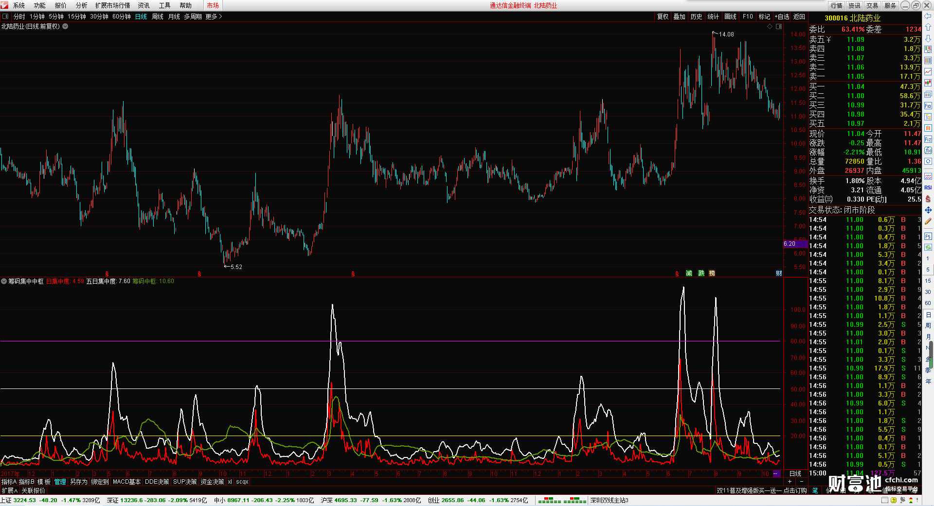Open the candlestick chart icon in right sidebar

(928, 83)
